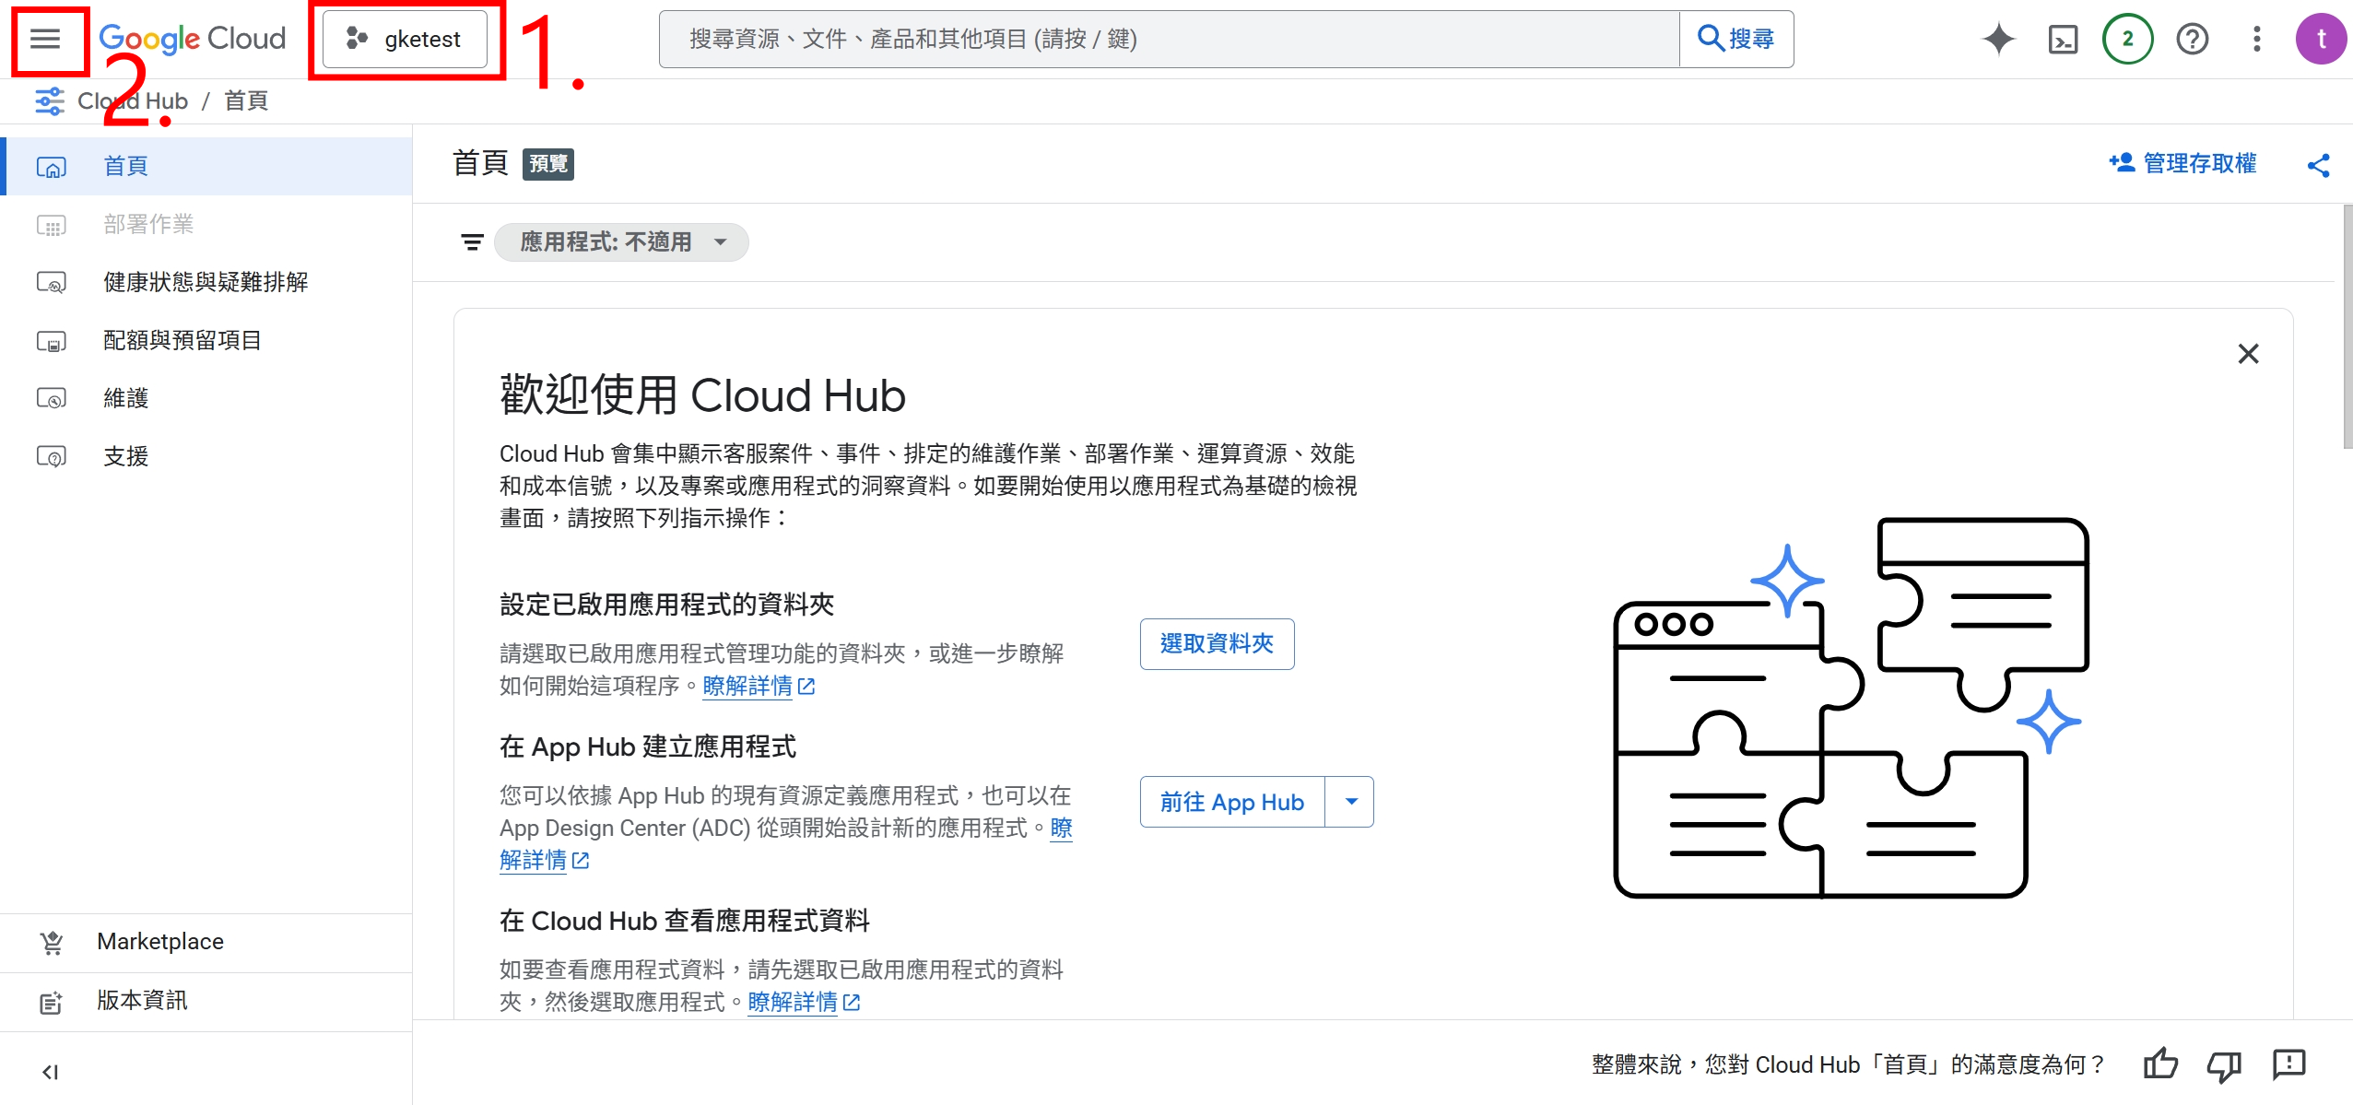Activate Cloud Shell terminal

(2063, 39)
